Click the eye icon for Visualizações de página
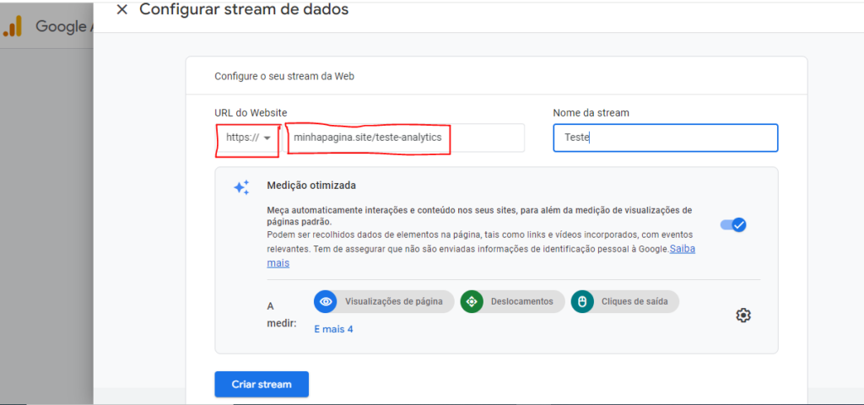The height and width of the screenshot is (405, 864). pyautogui.click(x=325, y=301)
